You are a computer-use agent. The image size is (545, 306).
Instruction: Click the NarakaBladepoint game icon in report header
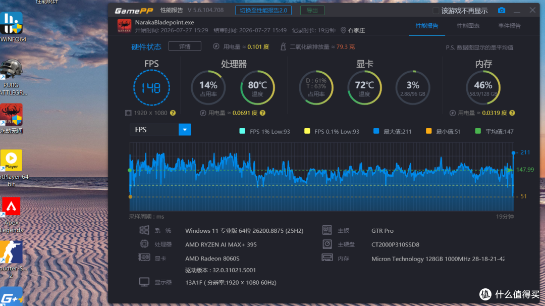(x=124, y=26)
